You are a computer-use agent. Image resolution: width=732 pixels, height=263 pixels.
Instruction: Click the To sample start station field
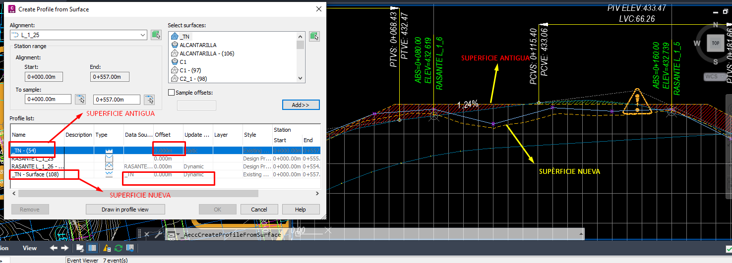click(48, 100)
